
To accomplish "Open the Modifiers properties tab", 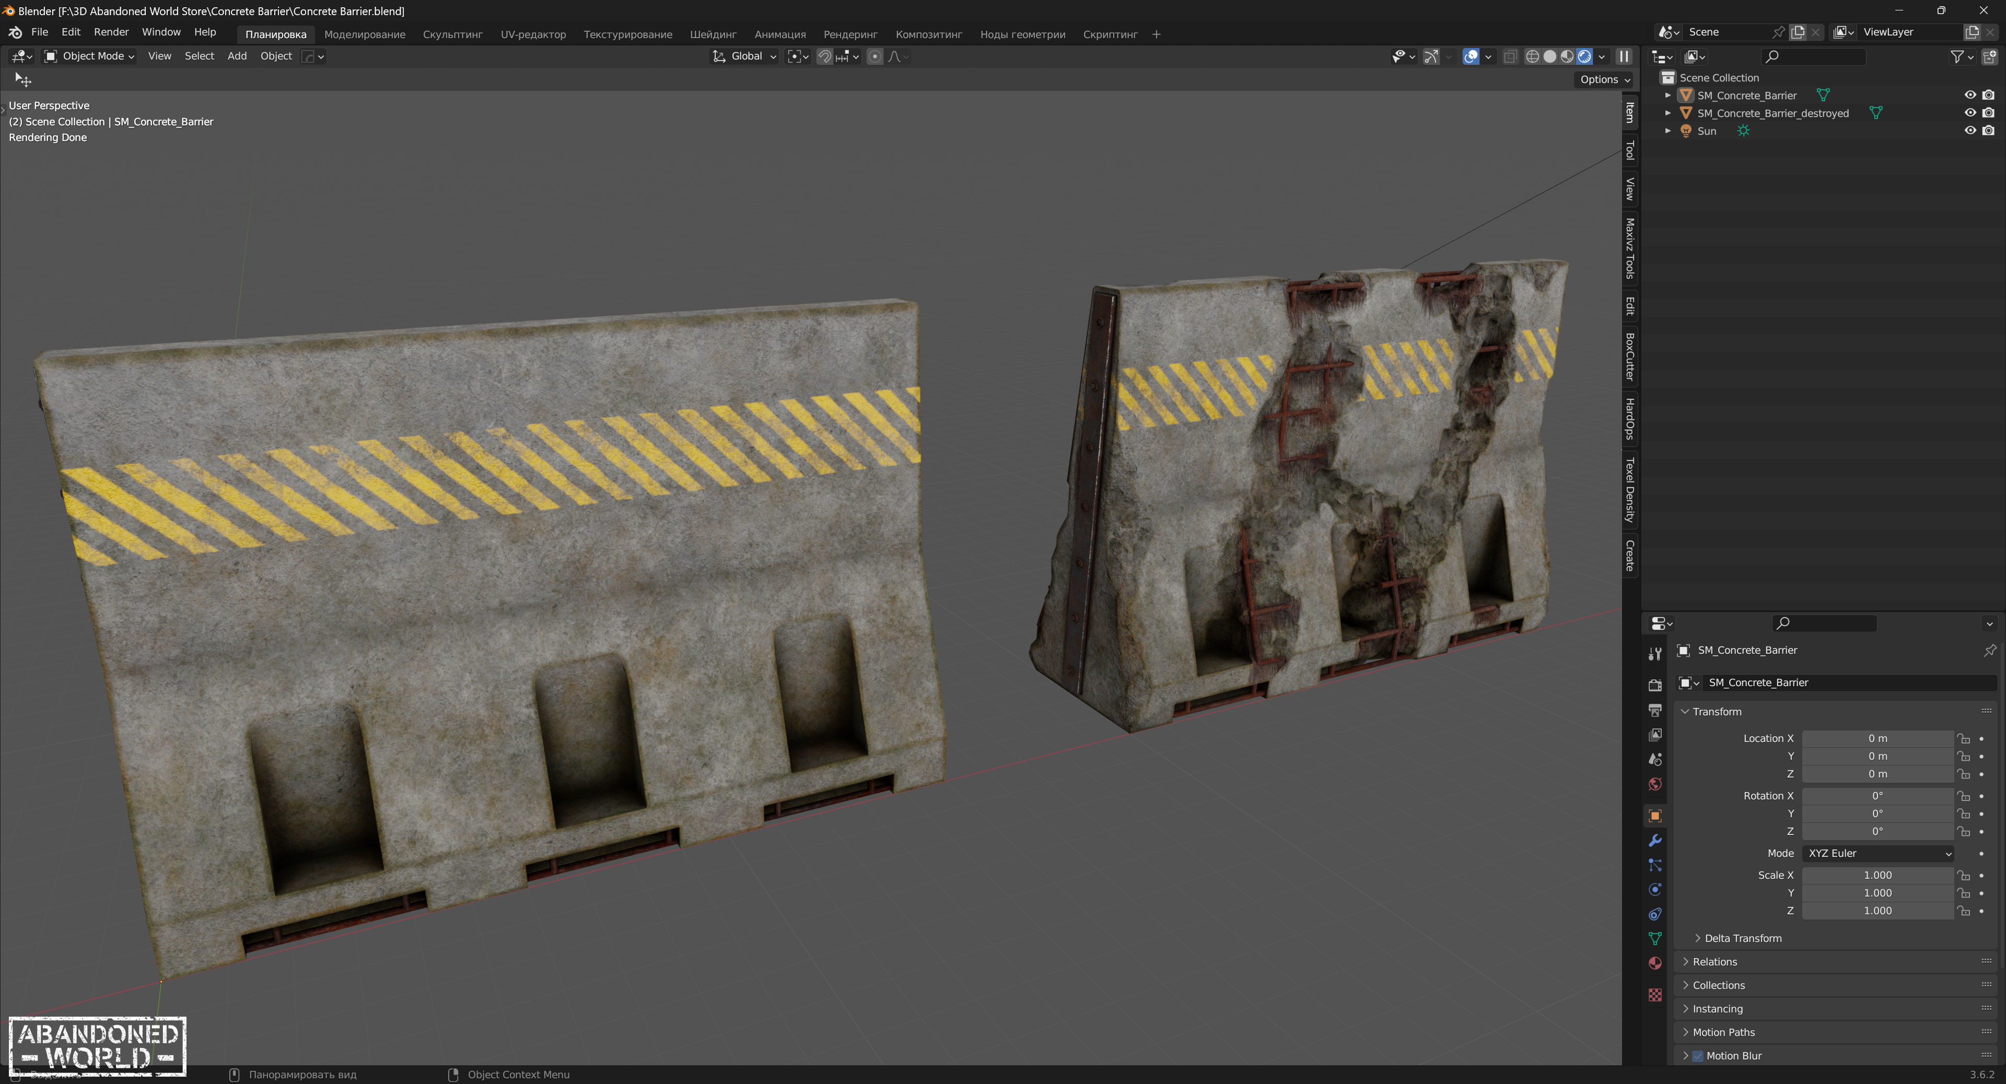I will pyautogui.click(x=1655, y=841).
